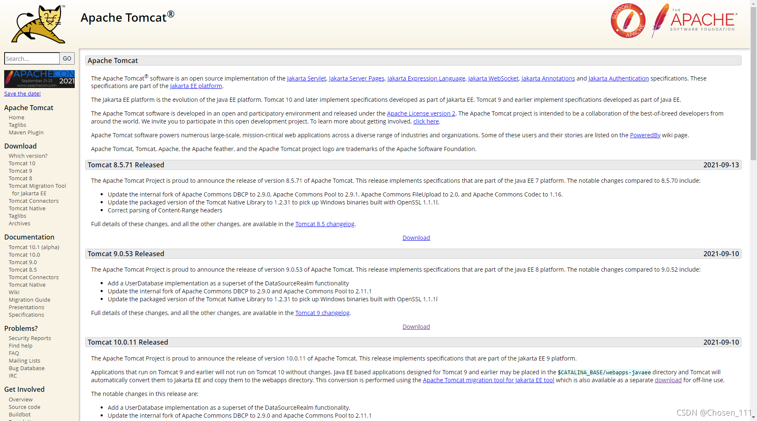The height and width of the screenshot is (421, 757).
Task: Open the Bug Database link
Action: point(26,368)
